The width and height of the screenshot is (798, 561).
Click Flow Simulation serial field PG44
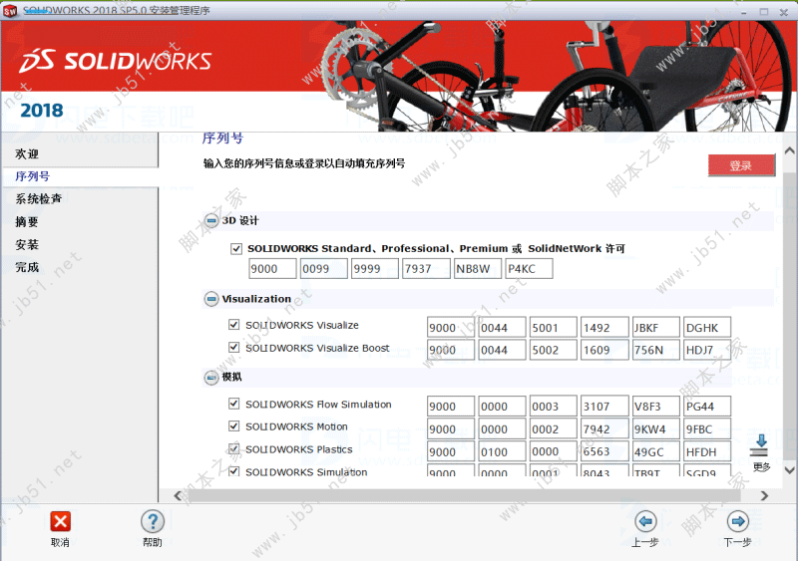[707, 407]
